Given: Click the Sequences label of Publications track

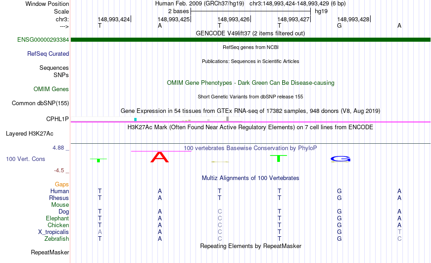Looking at the screenshot, I should (54, 68).
